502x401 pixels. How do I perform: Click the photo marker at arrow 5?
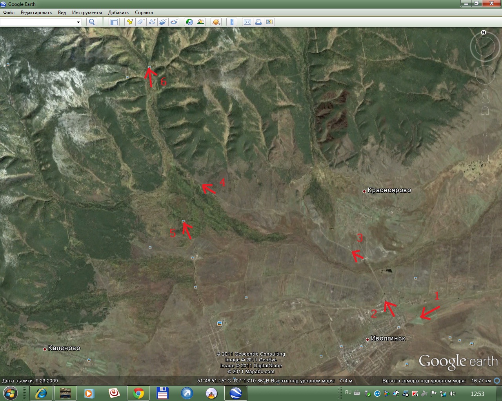[x=183, y=221]
